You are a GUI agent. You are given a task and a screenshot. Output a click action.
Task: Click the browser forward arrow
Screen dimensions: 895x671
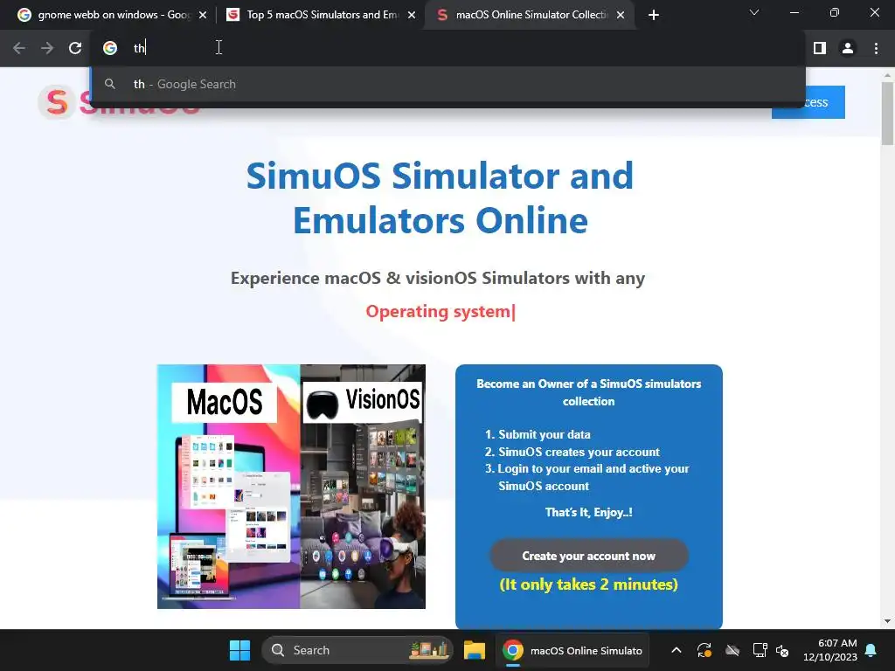47,48
